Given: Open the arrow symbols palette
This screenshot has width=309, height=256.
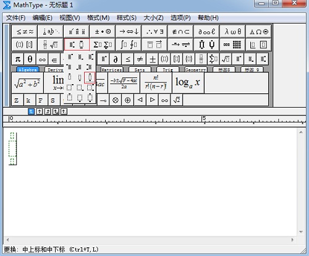Looking at the screenshot, I should (x=129, y=32).
